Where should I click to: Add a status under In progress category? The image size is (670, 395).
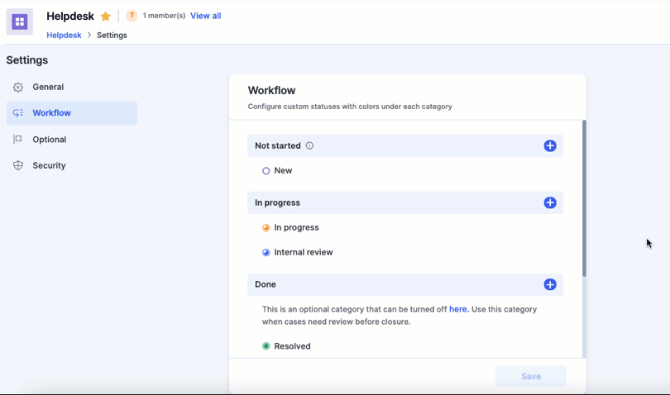550,202
